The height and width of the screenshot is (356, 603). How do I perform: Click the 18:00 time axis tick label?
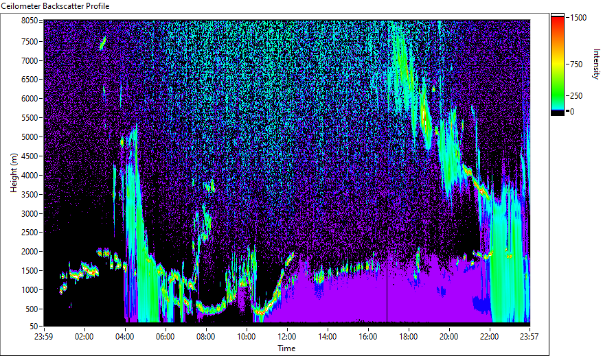(409, 337)
